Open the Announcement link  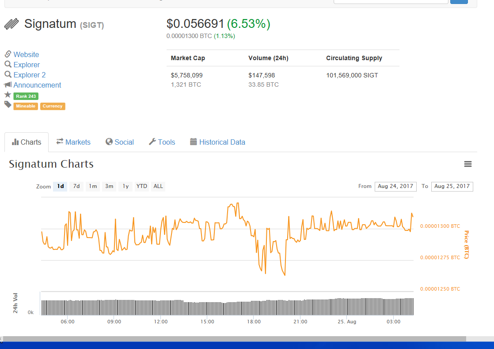37,85
